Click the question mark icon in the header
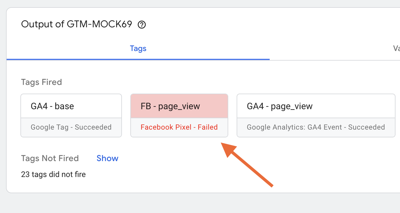Viewport: 400px width, 213px height. 141,25
